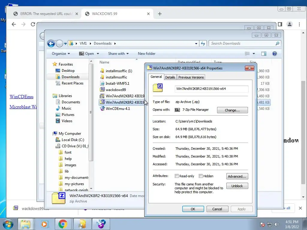Select Install-WMF5.1 file icon
The width and height of the screenshot is (307, 230).
(102, 84)
